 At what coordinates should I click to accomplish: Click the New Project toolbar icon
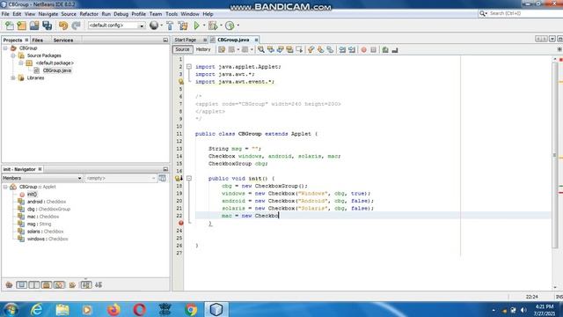(21, 26)
